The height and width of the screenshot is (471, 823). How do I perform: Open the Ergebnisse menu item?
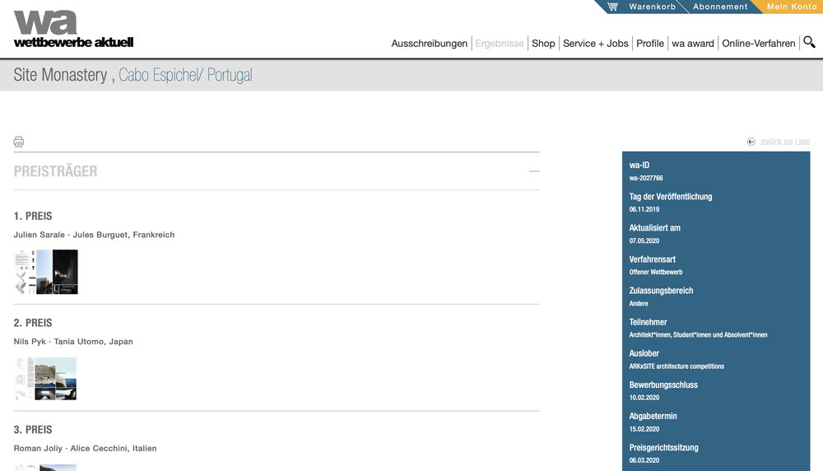pos(499,44)
